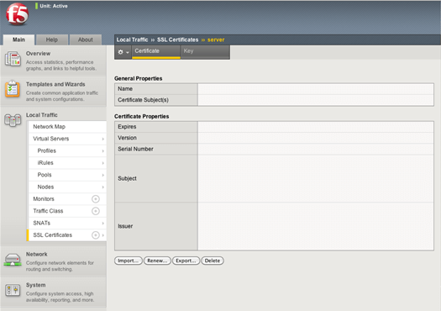Click the F5 logo icon
The image size is (441, 311).
18,14
